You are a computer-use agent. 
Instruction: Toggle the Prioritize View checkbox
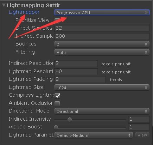(x=57, y=20)
